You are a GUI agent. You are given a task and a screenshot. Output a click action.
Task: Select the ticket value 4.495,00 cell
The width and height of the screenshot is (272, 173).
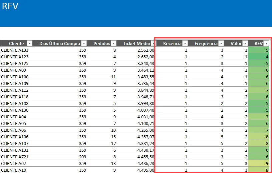click(136, 170)
